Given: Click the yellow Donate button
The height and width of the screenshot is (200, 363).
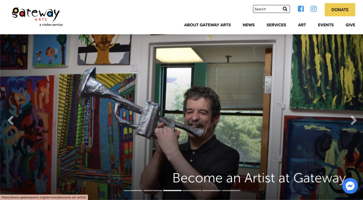Looking at the screenshot, I should point(340,10).
